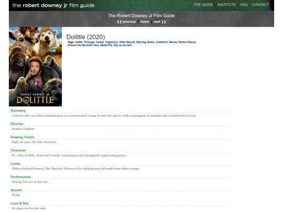283x212 pixels.
Task: Open the FAQ page
Action: click(244, 5)
